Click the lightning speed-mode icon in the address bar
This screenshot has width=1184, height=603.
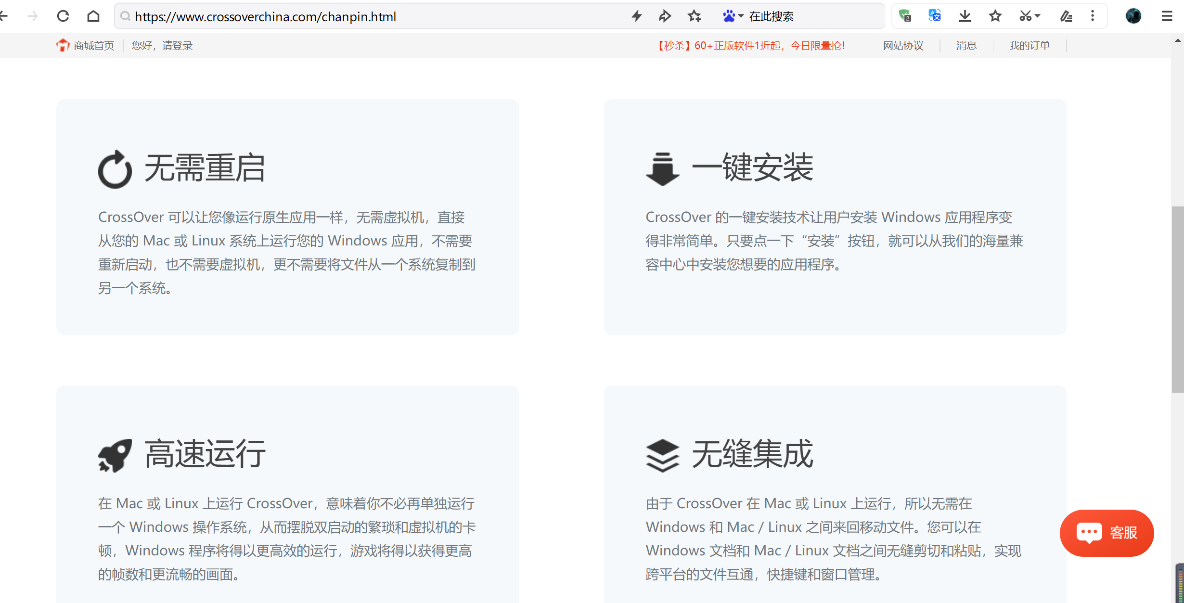click(x=637, y=16)
